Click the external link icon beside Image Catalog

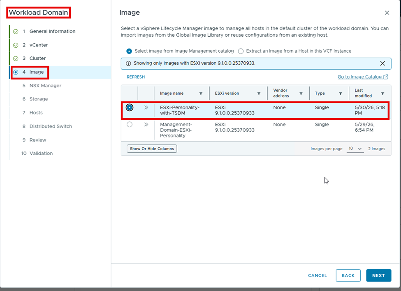(386, 77)
